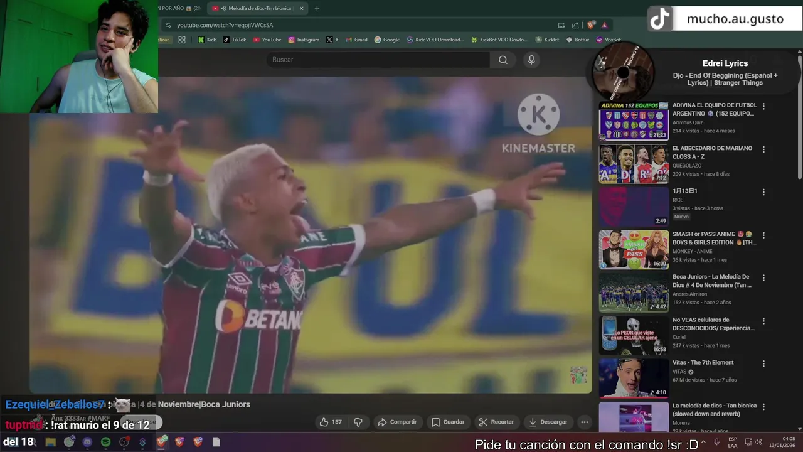Dislike the video with the thumbs-down button
Screen dimensions: 803x452
pyautogui.click(x=358, y=422)
